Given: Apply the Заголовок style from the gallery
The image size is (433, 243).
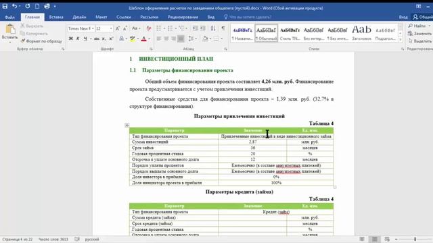Looking at the screenshot, I should pyautogui.click(x=361, y=33).
